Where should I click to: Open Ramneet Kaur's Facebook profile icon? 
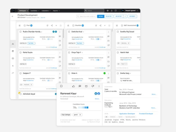pos(99,94)
